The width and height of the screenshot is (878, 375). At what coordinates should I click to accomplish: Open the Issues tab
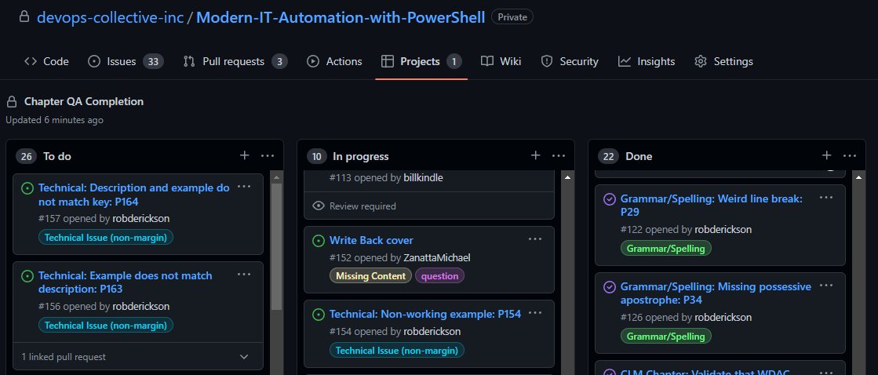point(126,61)
